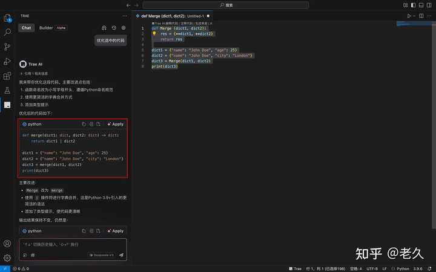Click the chat message input field

(x=73, y=245)
